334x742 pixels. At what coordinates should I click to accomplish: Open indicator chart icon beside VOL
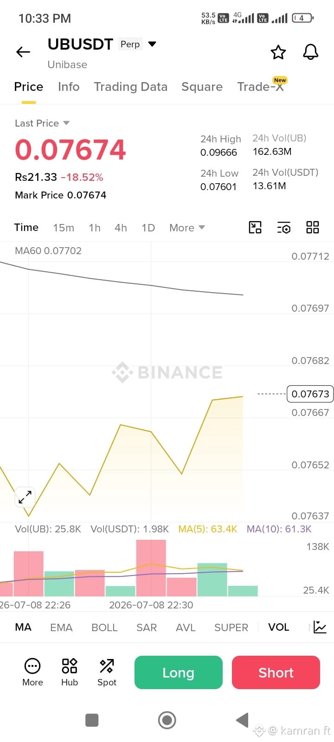(x=320, y=627)
